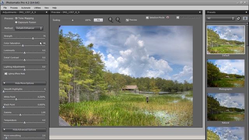Image resolution: width=249 pixels, height=140 pixels.
Task: Click the Micro-smoothing slider handle
Action: (x=6, y=138)
